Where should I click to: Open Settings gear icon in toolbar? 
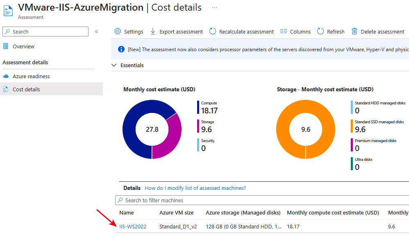coord(118,31)
